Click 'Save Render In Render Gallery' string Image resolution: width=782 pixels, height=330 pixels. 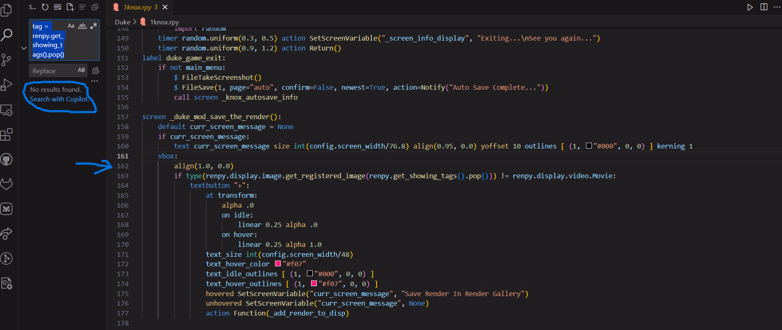point(463,294)
